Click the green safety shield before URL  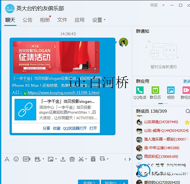pyautogui.click(x=25, y=93)
